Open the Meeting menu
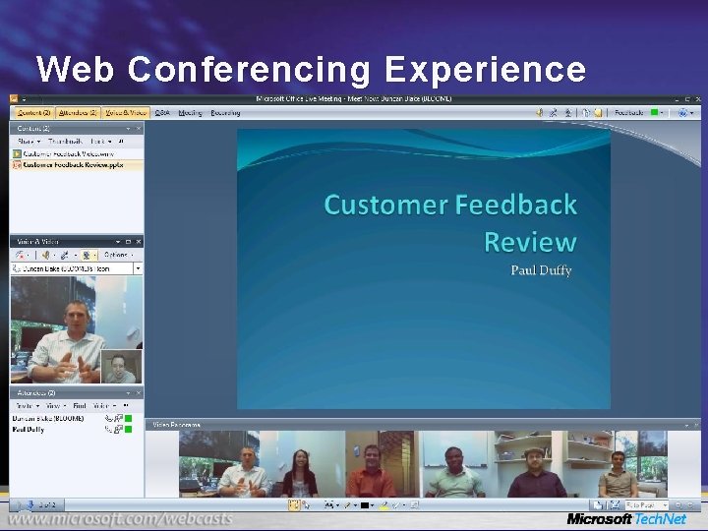Viewport: 708px width, 531px height. [x=190, y=113]
